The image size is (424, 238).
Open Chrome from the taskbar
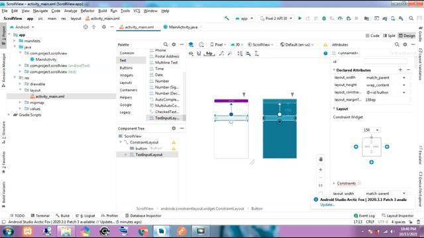(x=143, y=231)
